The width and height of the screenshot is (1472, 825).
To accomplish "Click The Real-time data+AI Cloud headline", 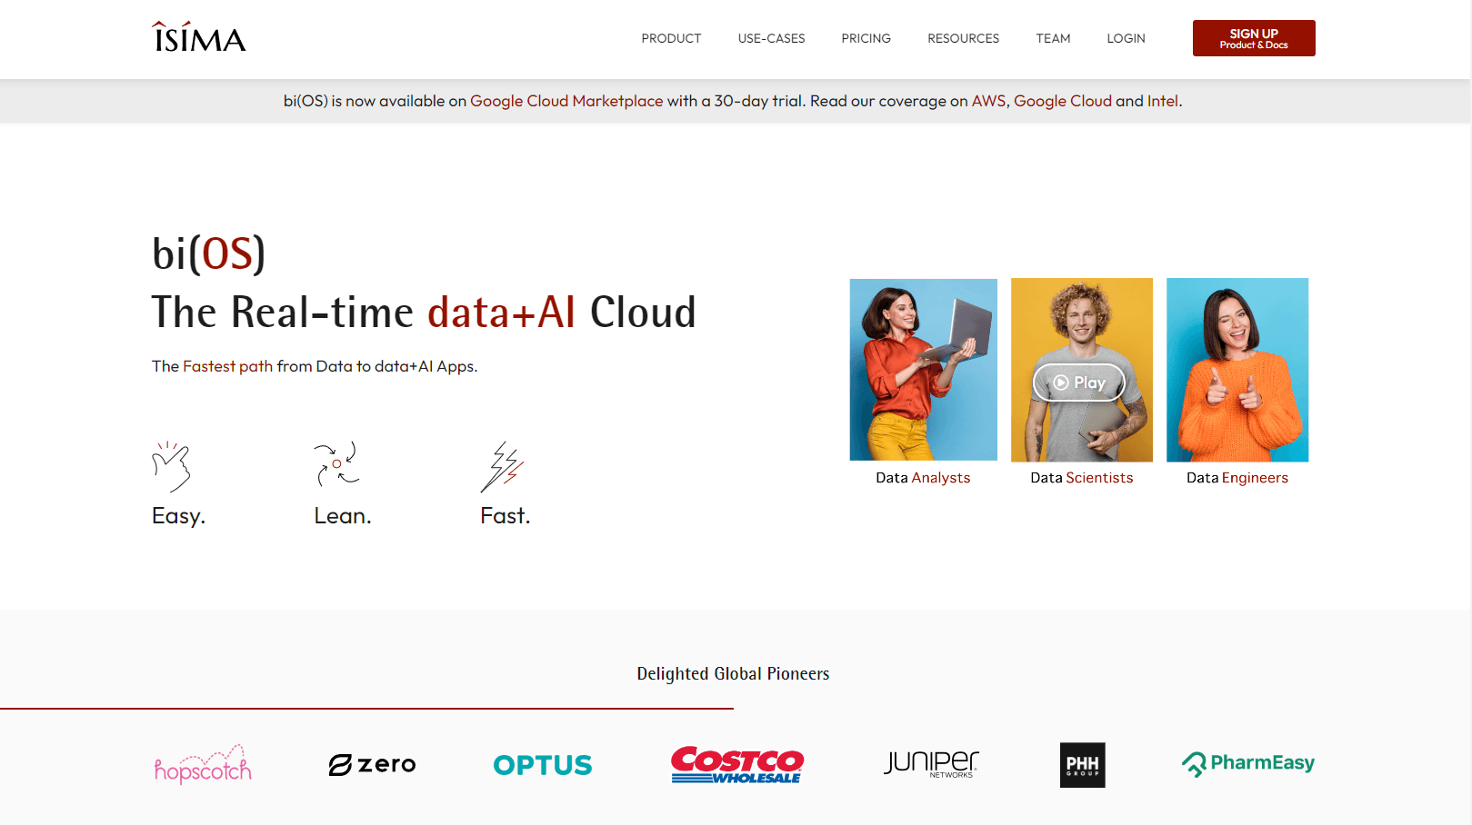I will click(424, 313).
